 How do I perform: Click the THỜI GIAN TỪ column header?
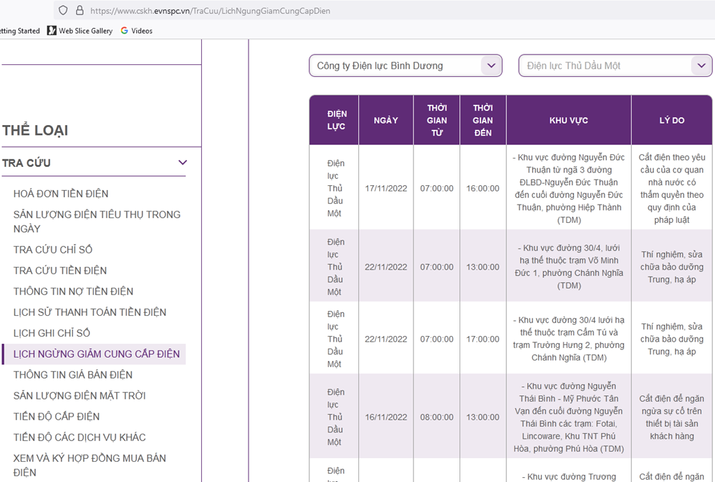pos(437,120)
